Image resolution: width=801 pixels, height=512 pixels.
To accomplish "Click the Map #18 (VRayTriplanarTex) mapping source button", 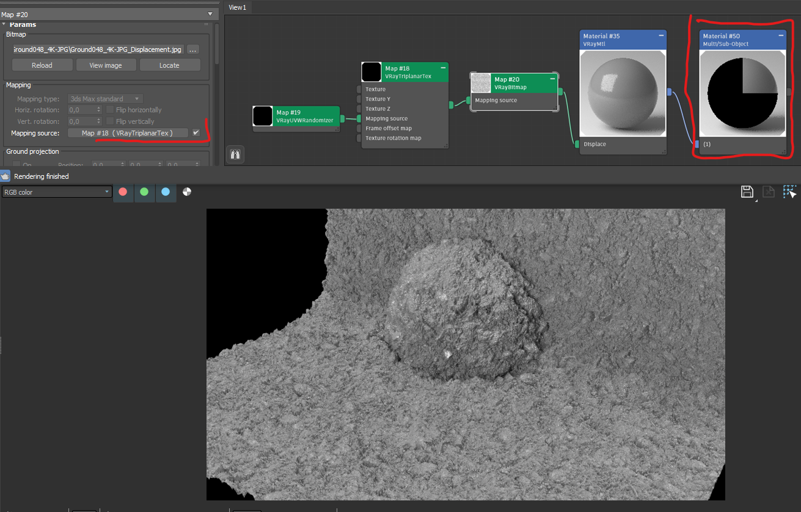I will tap(128, 132).
